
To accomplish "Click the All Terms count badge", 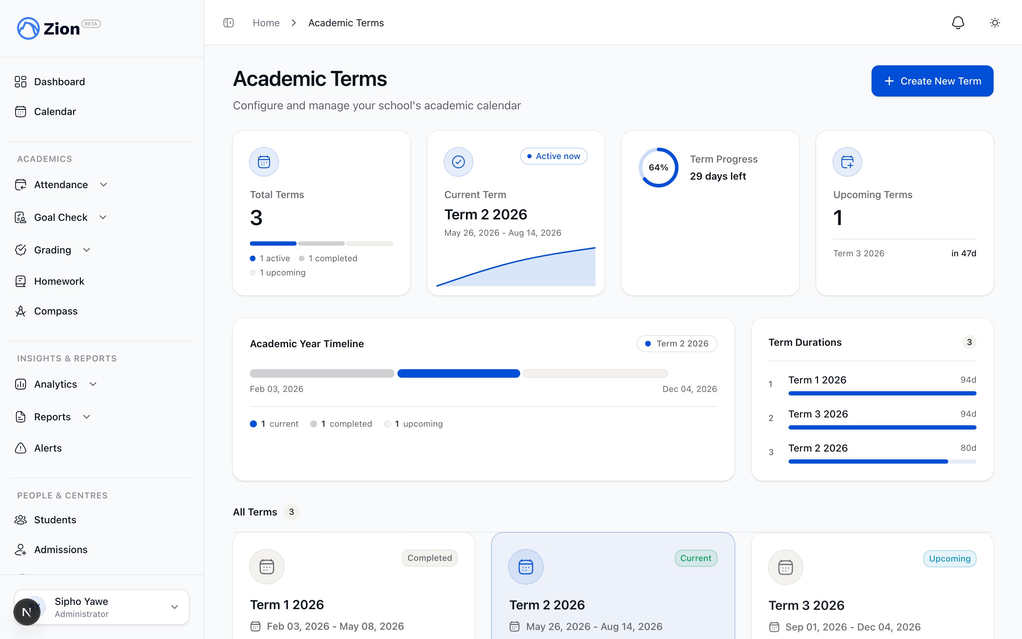I will click(291, 512).
